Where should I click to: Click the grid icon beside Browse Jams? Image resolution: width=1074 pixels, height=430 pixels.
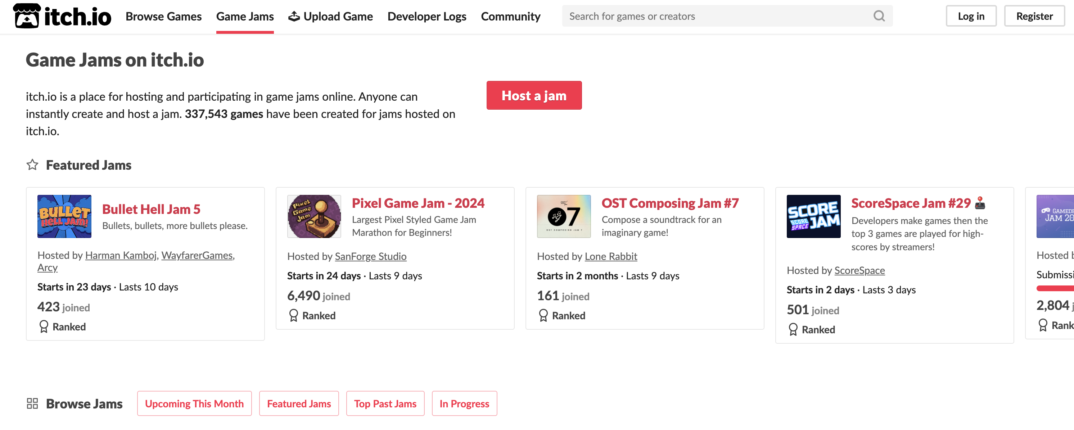tap(33, 403)
